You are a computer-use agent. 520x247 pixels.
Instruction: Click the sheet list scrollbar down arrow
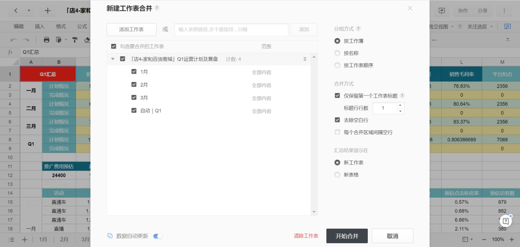(x=314, y=212)
